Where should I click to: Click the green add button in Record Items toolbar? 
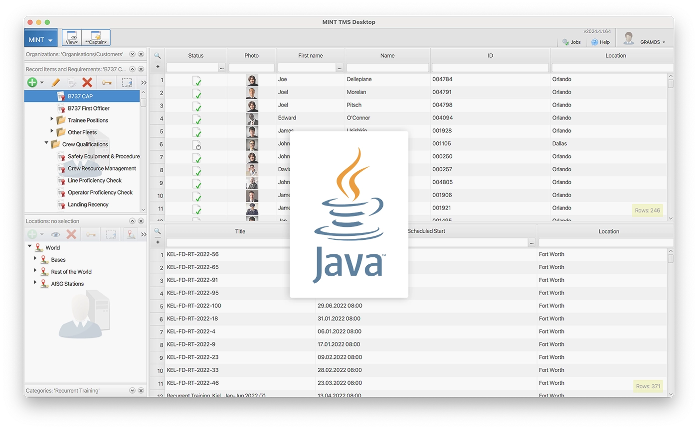pyautogui.click(x=32, y=82)
